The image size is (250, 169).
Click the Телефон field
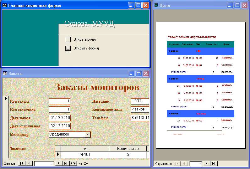pos(140,118)
